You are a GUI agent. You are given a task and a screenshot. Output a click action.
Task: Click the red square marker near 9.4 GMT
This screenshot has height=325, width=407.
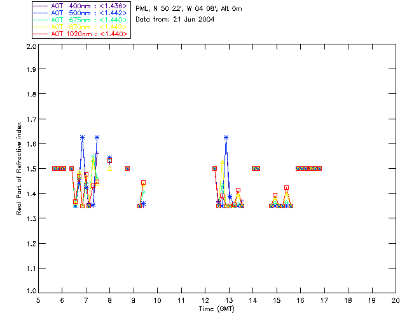pos(143,182)
